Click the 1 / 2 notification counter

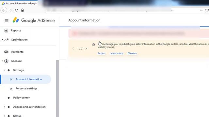point(80,48)
